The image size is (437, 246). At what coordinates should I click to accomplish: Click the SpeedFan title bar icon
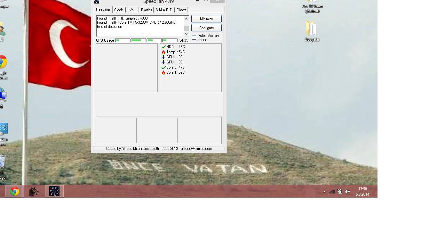tap(97, 2)
